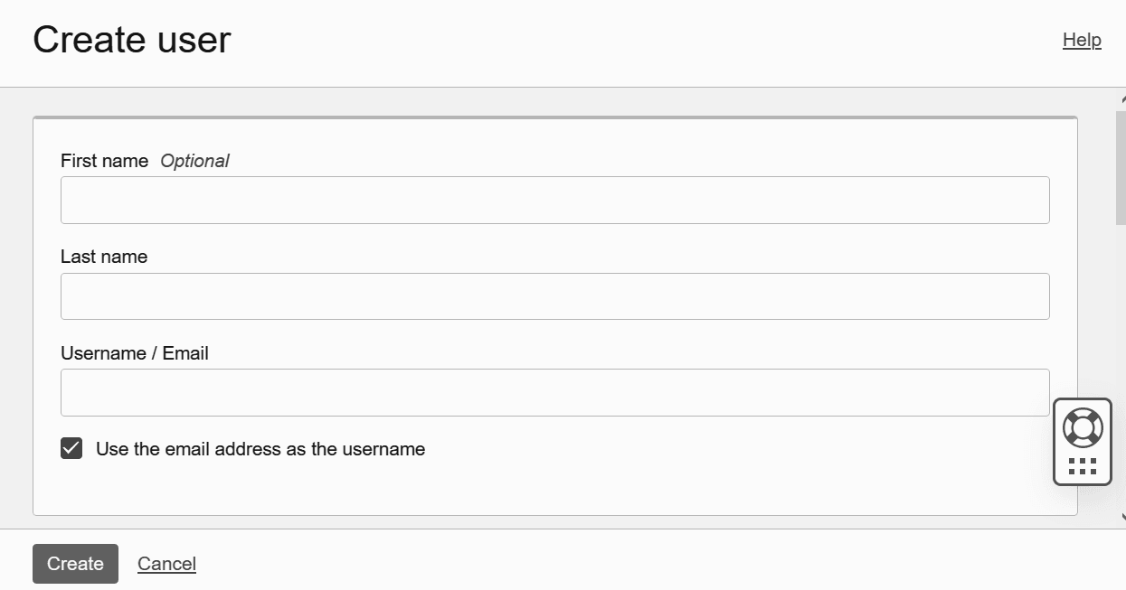1126x590 pixels.
Task: Click the vertical scrollbar thumb
Action: 1121,167
